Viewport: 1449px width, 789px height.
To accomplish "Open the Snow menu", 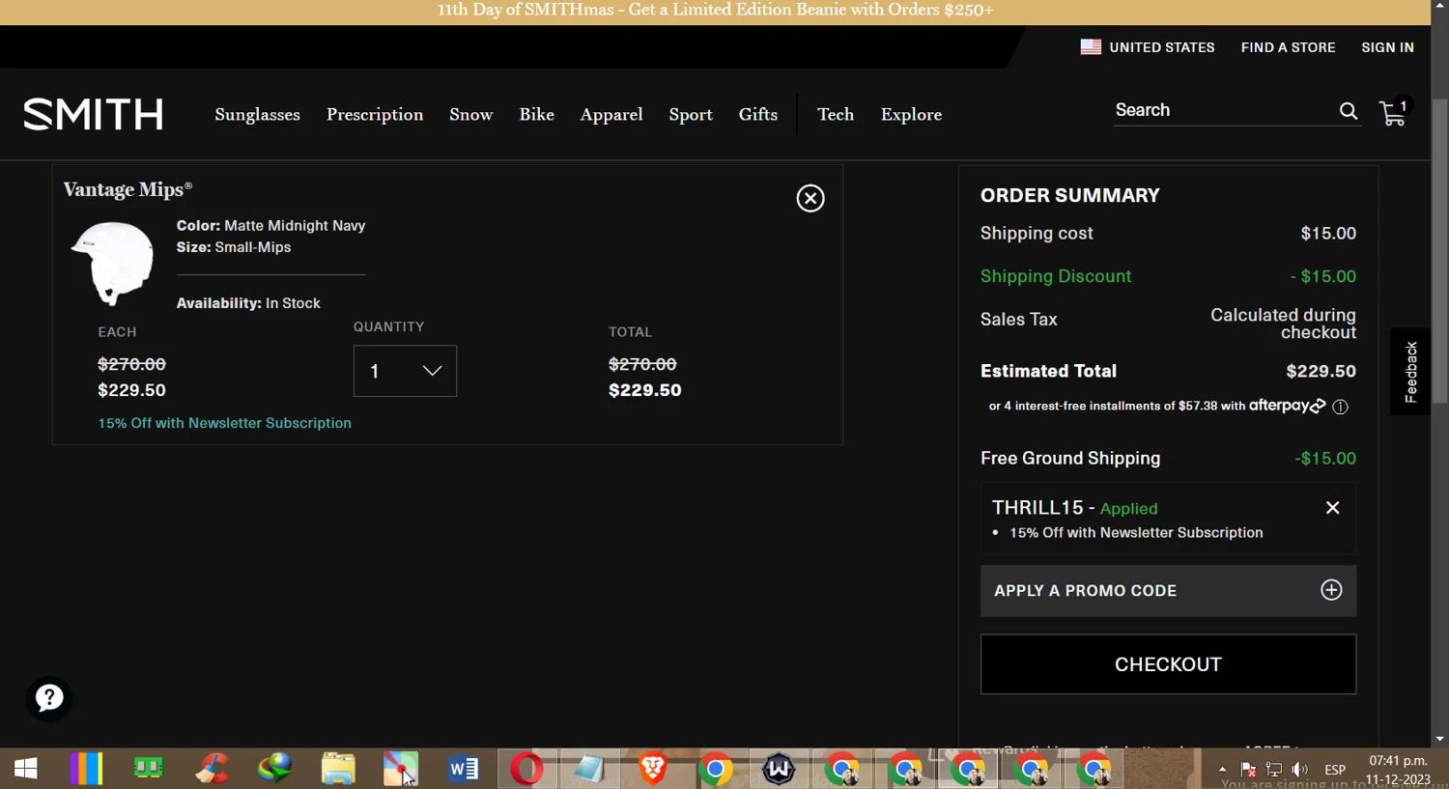I will click(471, 114).
